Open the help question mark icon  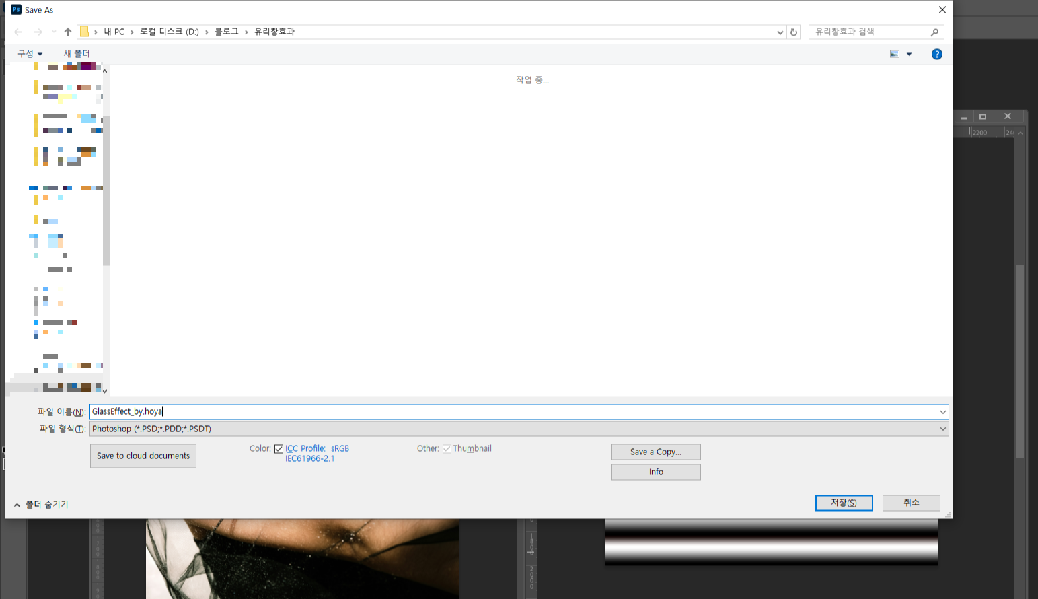[x=936, y=54]
